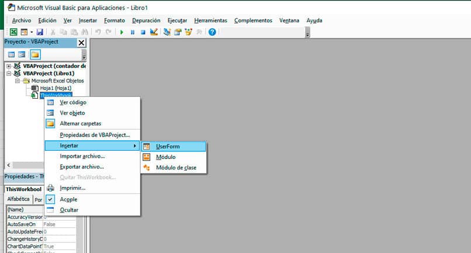Image resolution: width=471 pixels, height=253 pixels.
Task: Open Propiedades de VBAProject... from context menu
Action: [x=92, y=135]
